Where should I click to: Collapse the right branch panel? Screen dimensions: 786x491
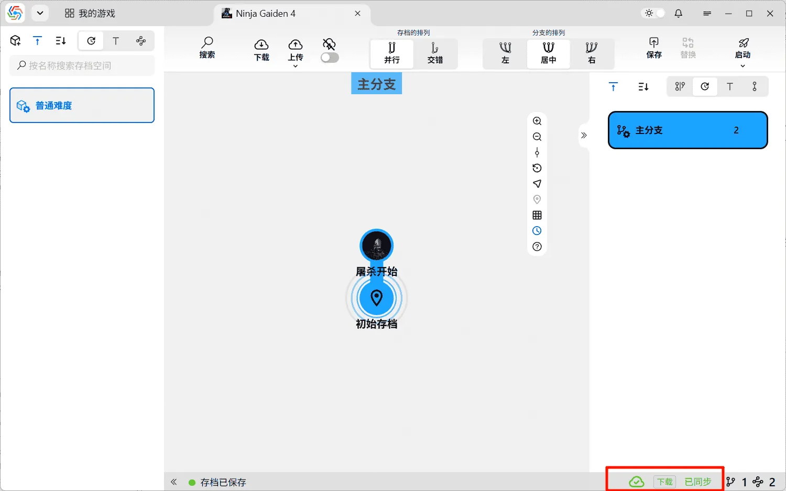(584, 135)
